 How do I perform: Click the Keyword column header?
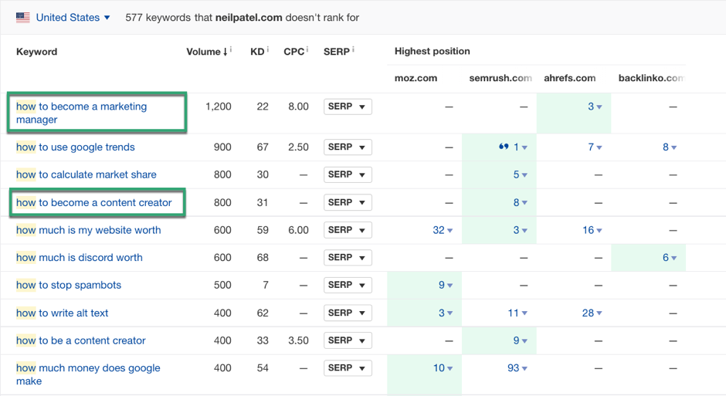click(x=36, y=52)
